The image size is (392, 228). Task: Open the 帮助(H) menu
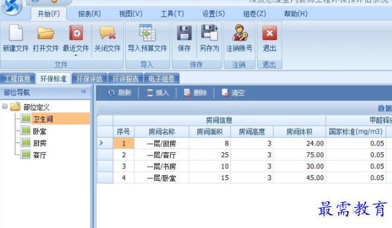(296, 14)
